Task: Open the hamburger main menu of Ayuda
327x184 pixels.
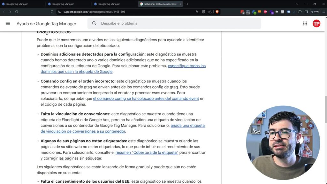Action: [x=8, y=24]
